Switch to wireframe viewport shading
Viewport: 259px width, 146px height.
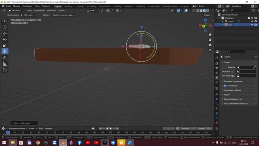click(x=198, y=11)
